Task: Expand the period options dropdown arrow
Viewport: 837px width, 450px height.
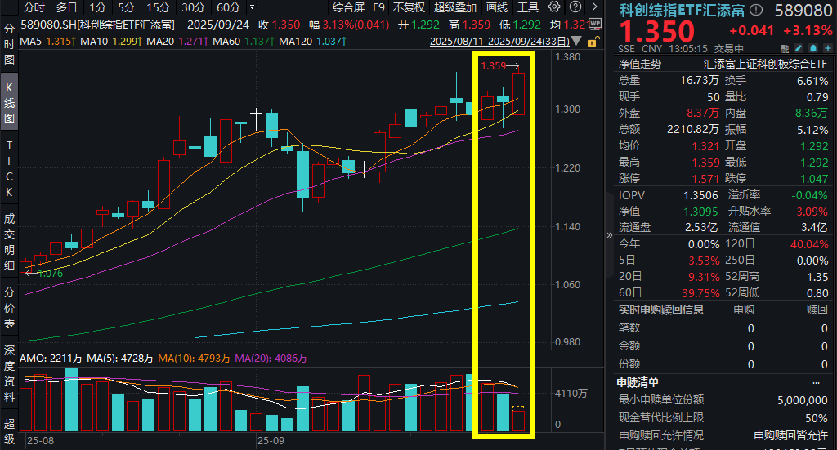Action: (253, 7)
